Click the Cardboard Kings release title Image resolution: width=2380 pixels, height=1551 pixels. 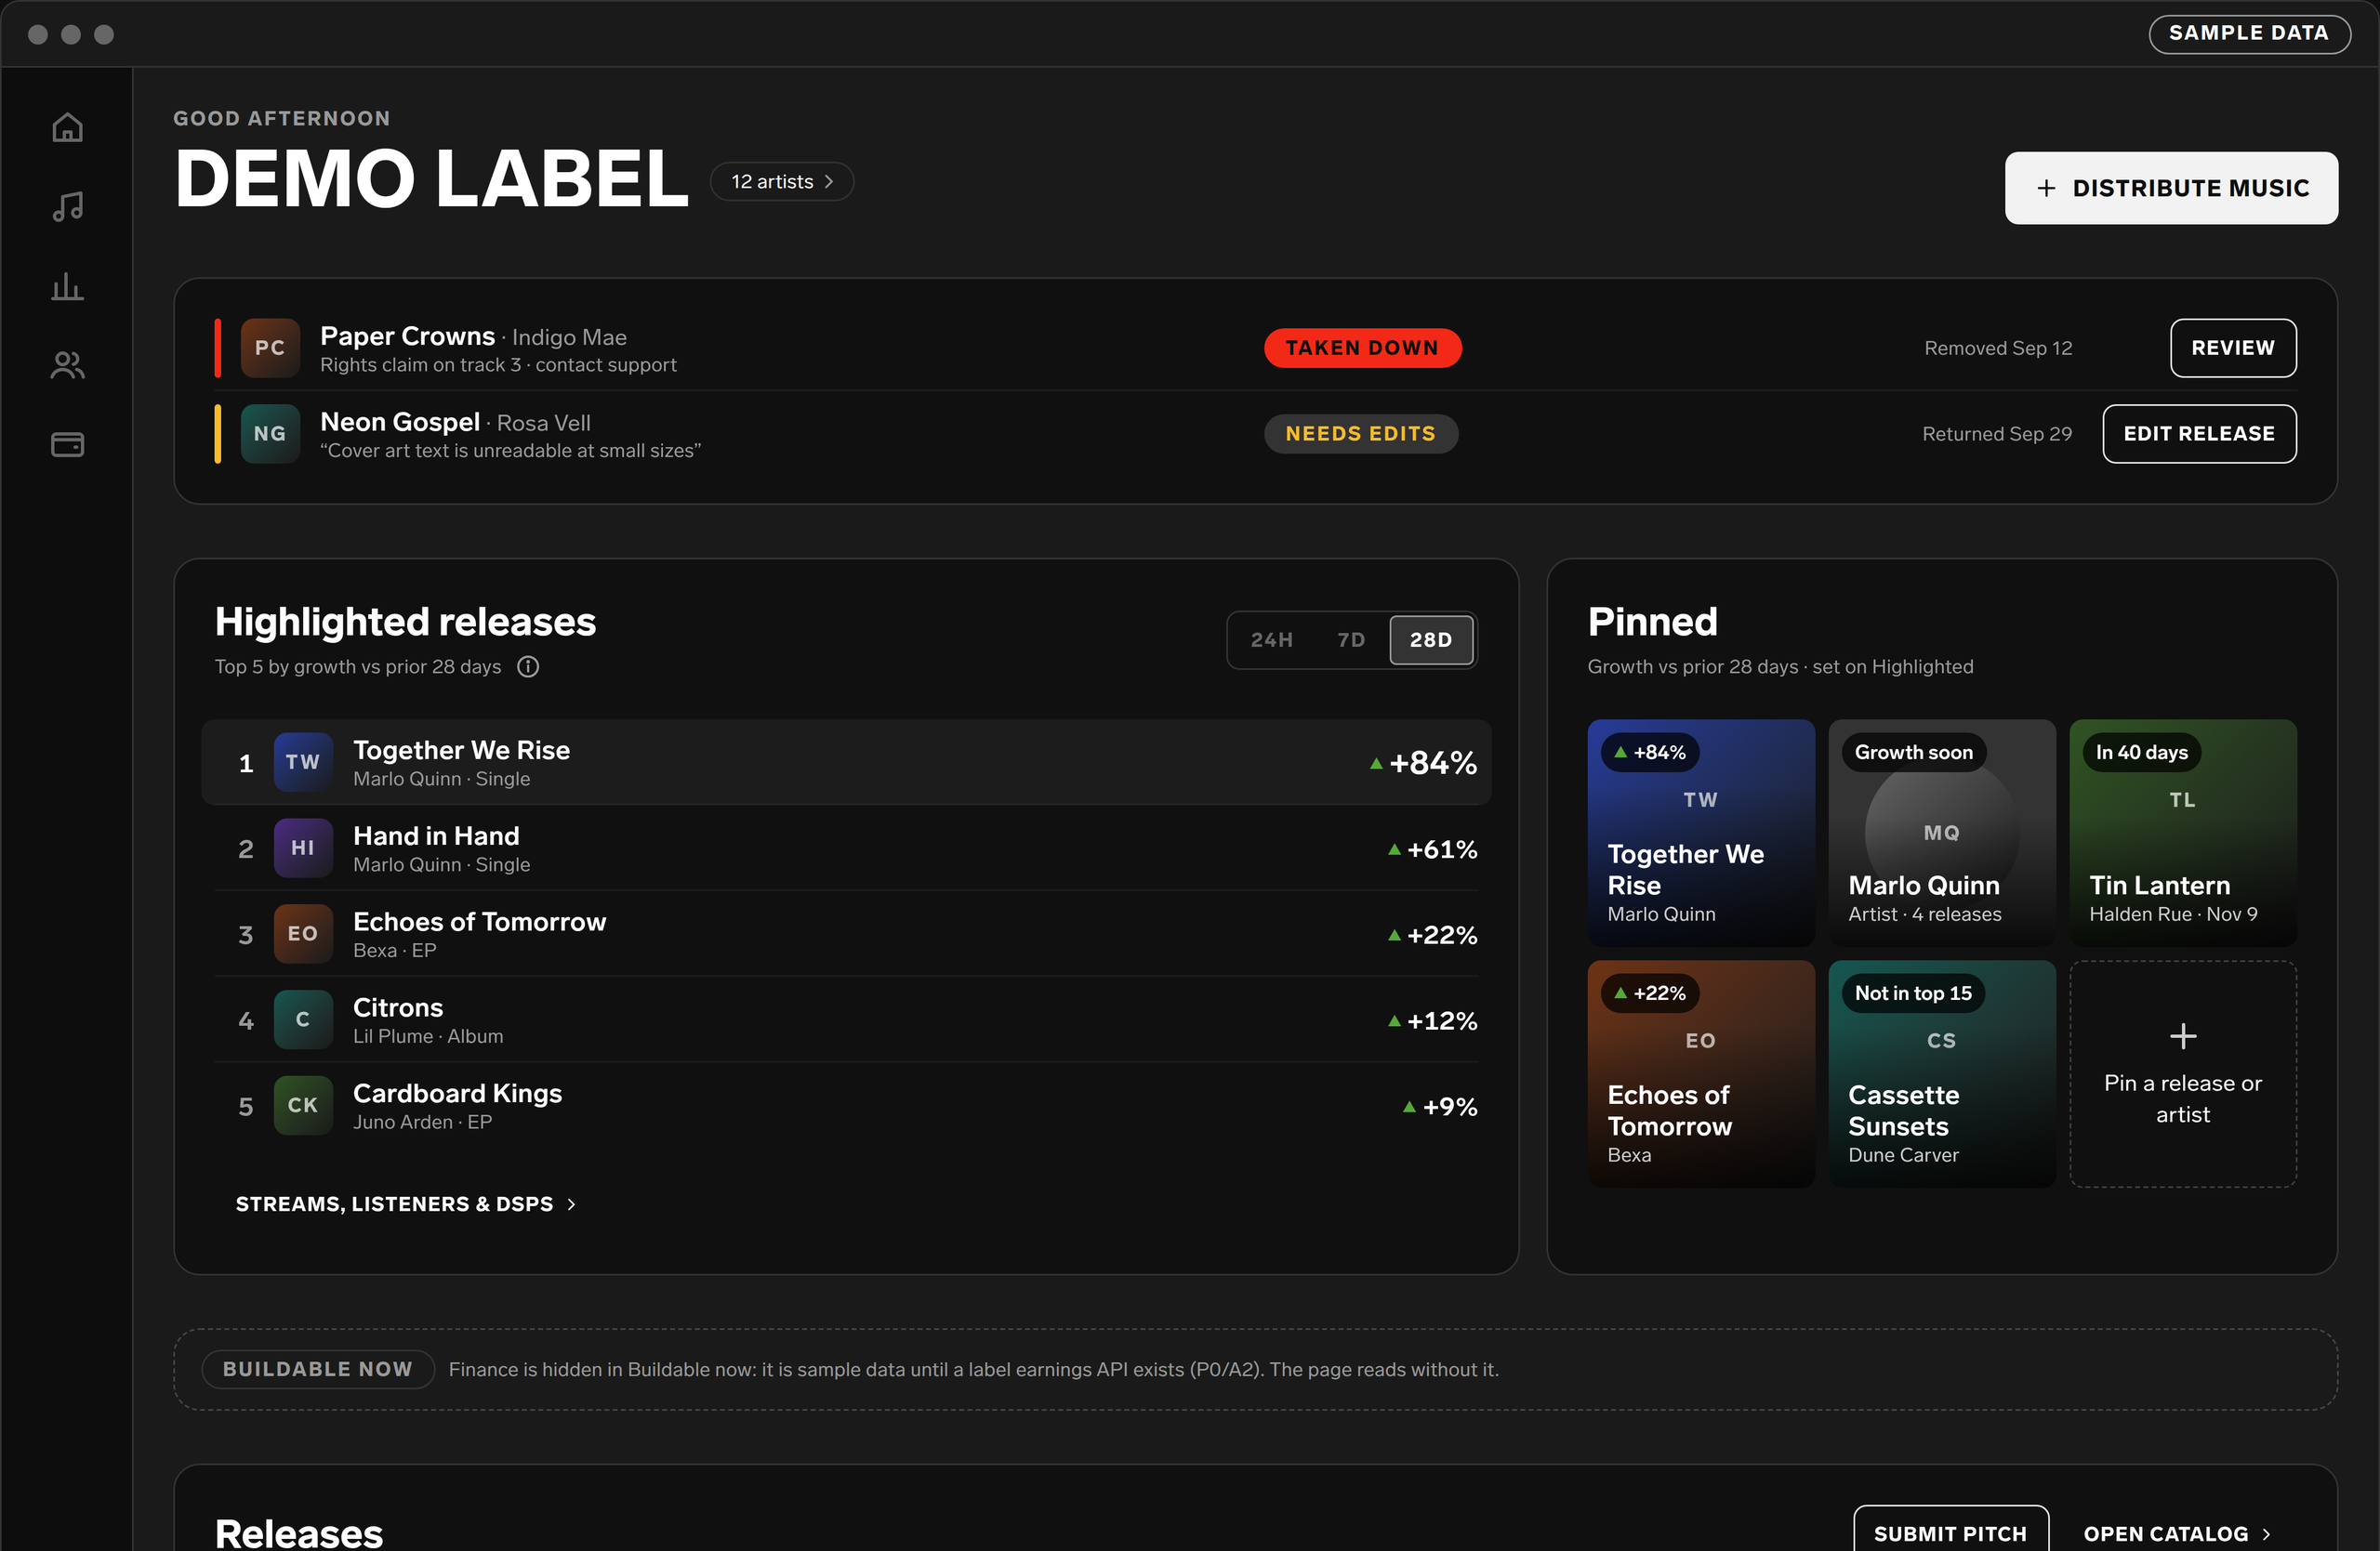pos(457,1093)
